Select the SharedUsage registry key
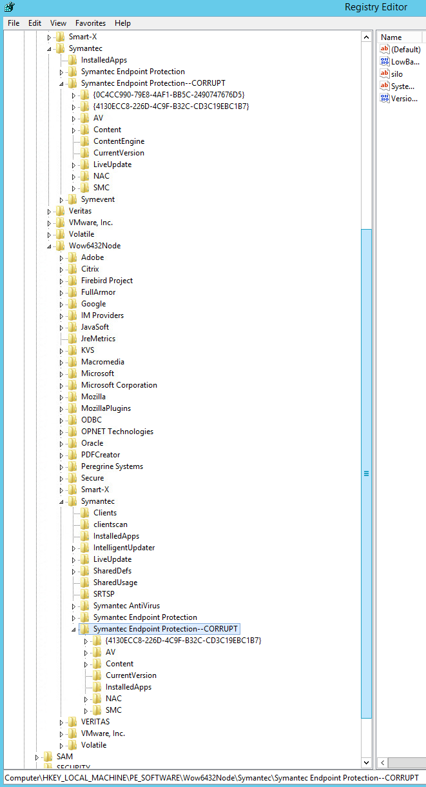Image resolution: width=426 pixels, height=787 pixels. [x=115, y=583]
